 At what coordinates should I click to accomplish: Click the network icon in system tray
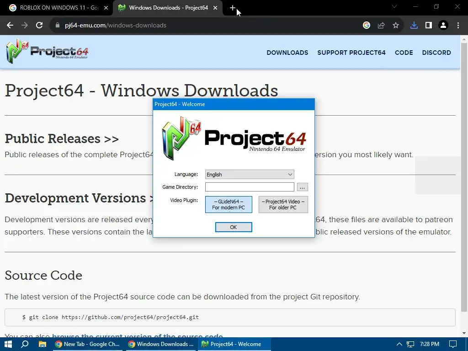tap(410, 344)
